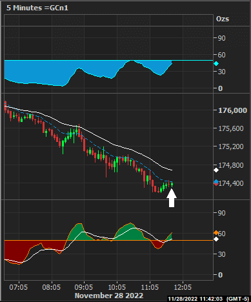
Task: Select the 60 label in the top indicator panel
Action: coord(221,55)
